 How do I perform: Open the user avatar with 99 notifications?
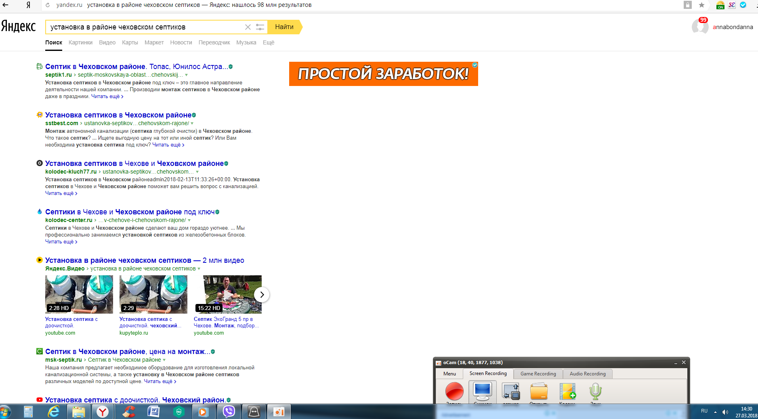(700, 26)
